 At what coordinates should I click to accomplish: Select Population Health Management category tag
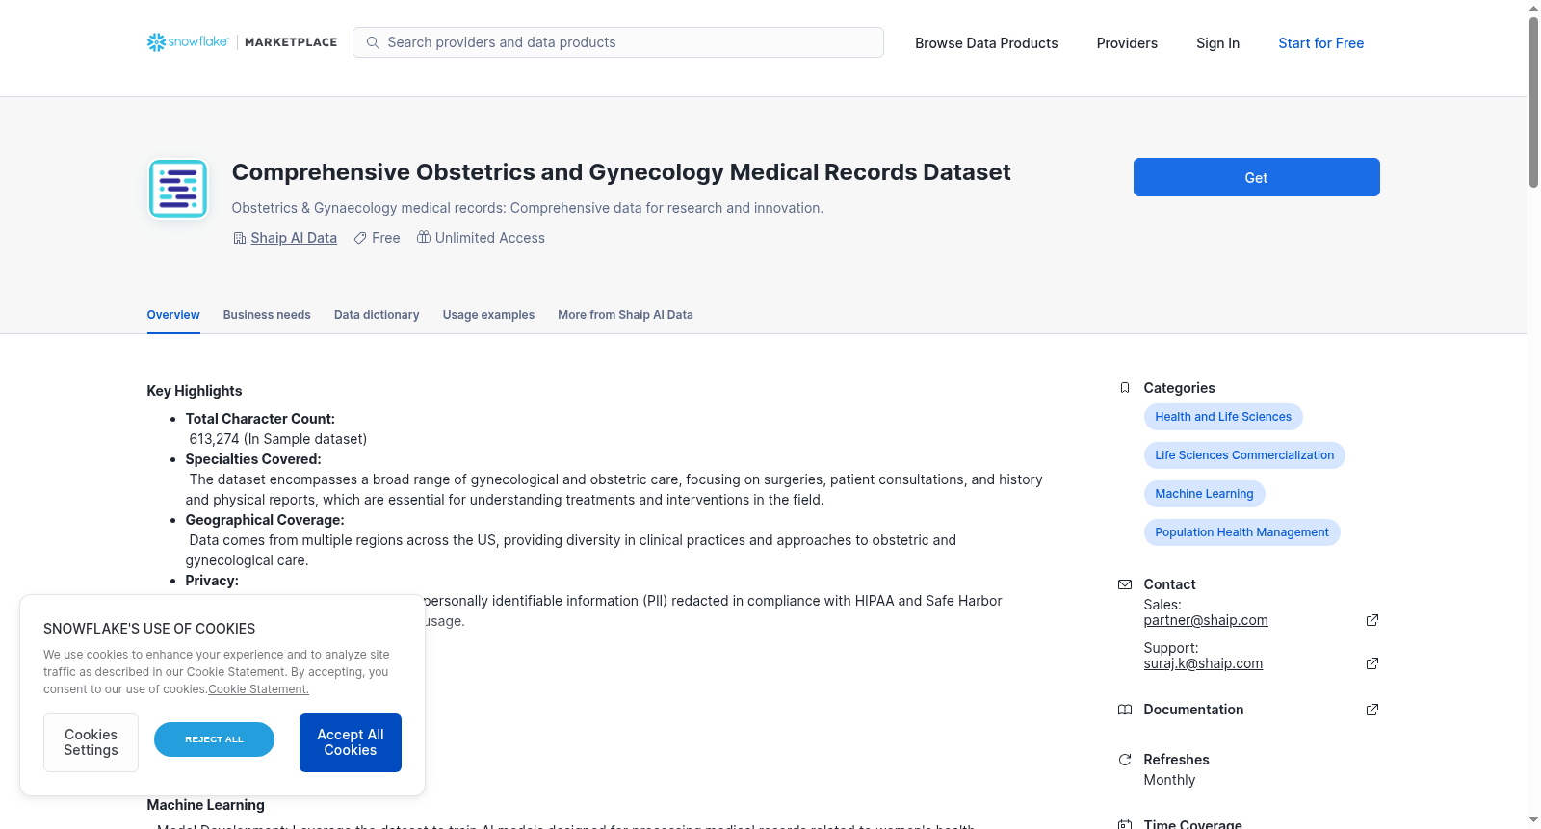1241,532
